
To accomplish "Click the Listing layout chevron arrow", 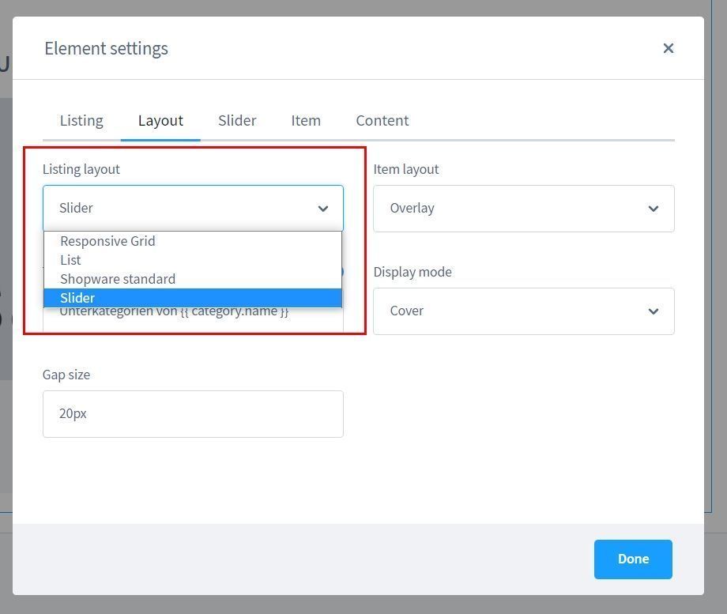I will tap(322, 209).
